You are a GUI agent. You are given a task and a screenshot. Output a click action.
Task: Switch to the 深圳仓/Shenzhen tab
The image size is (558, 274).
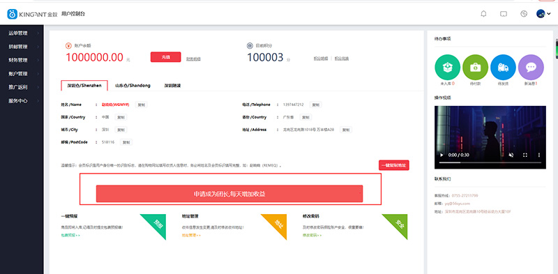(84, 86)
